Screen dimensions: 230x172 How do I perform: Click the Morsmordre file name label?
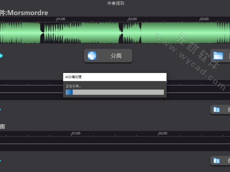click(28, 13)
